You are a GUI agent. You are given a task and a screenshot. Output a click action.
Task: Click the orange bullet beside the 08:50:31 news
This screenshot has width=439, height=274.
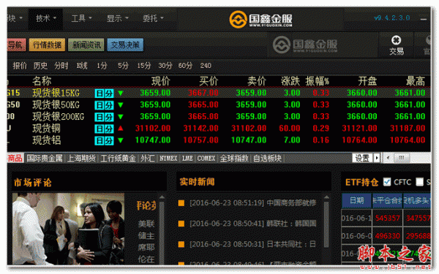click(181, 244)
